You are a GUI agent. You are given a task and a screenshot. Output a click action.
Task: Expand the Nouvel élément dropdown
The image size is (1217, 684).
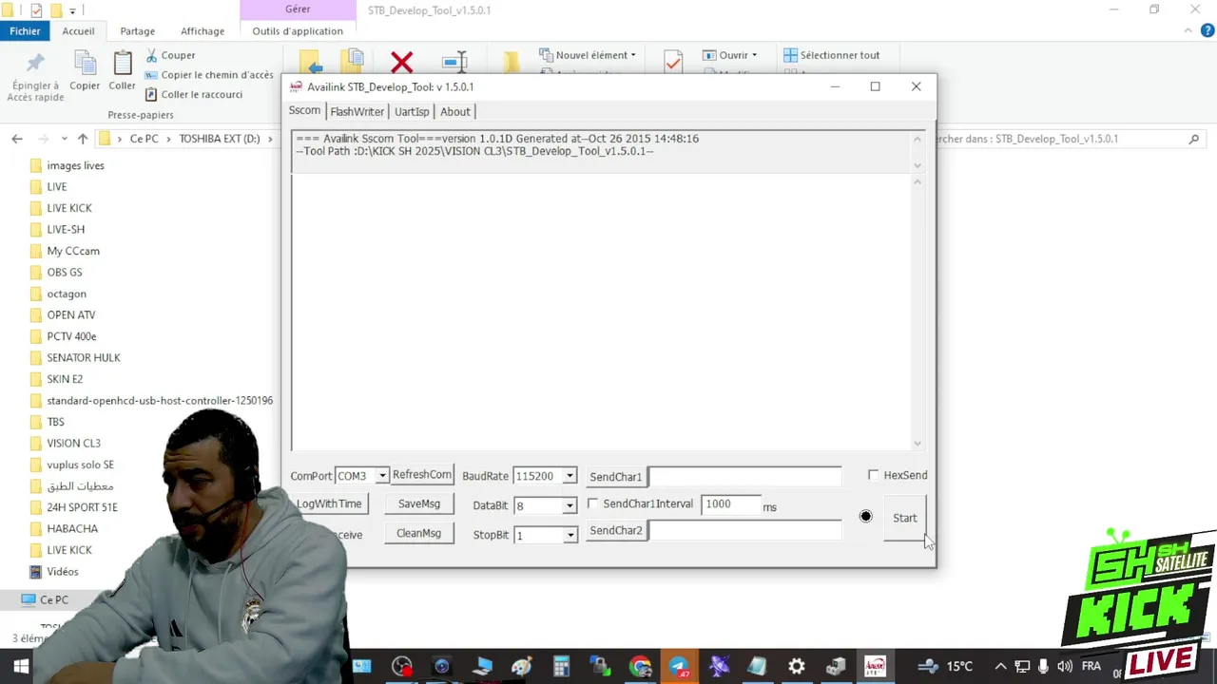click(633, 55)
